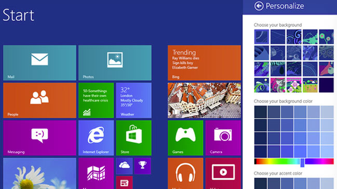Open the Camera tile
The height and width of the screenshot is (189, 337).
click(223, 138)
